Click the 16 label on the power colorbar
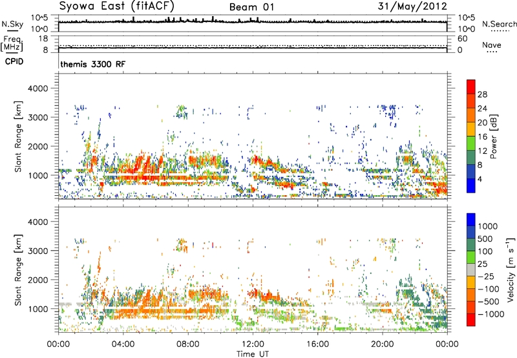This screenshot has height=358, width=517. coord(482,137)
